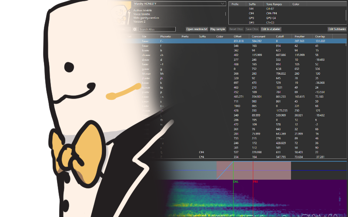
Task: Sort by the Consonant column header
Action: point(259,36)
